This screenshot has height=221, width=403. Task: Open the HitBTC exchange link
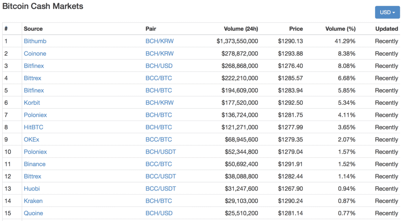(33, 127)
